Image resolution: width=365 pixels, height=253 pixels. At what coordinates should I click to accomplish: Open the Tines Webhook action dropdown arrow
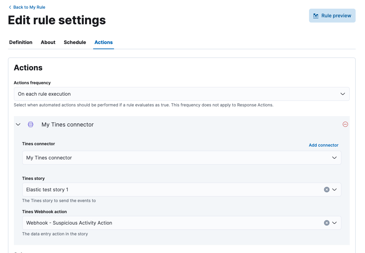pyautogui.click(x=334, y=223)
